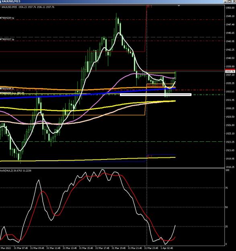Click the 31 Mar 07:45 time axis label

click(x=21, y=248)
